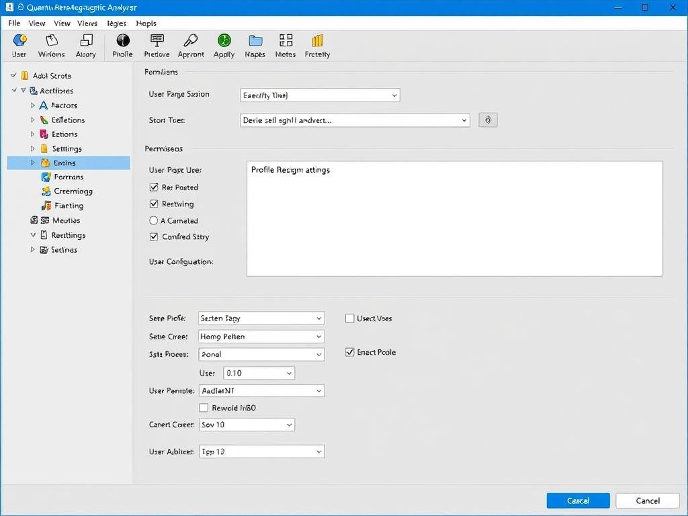
Task: Click the green Applly toolbar icon
Action: point(224,42)
